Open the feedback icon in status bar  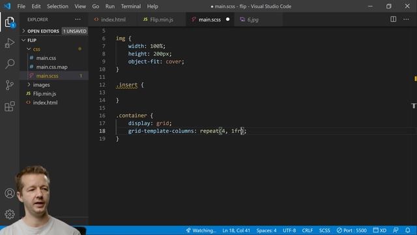coord(395,230)
